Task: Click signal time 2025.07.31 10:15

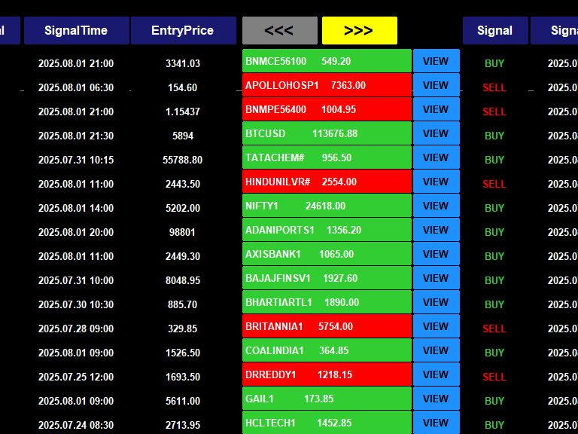Action: pos(76,160)
